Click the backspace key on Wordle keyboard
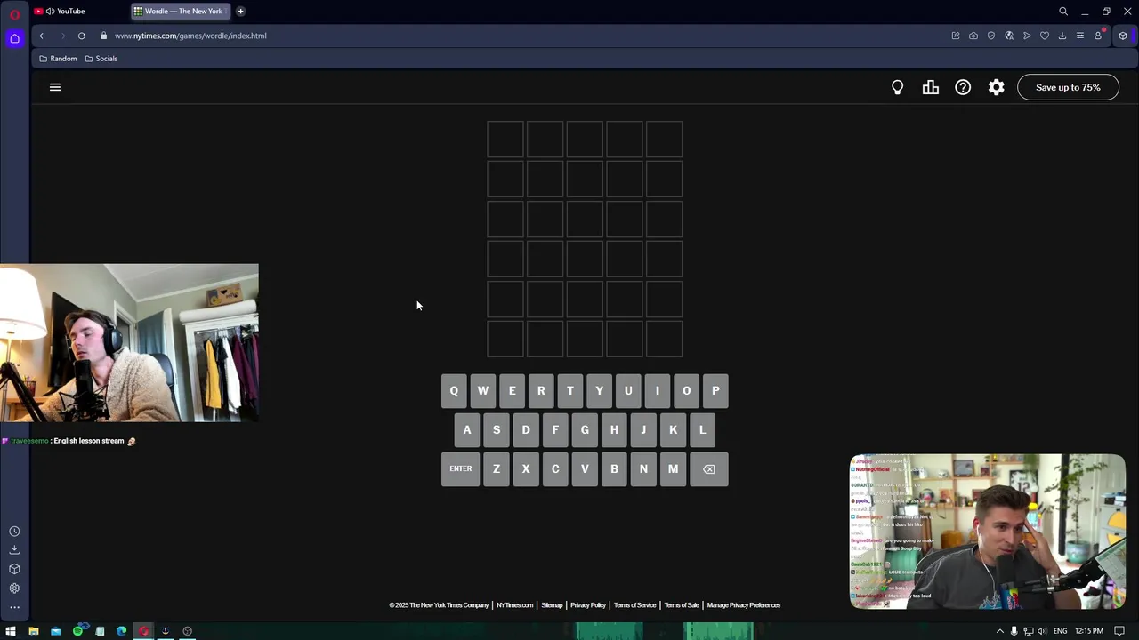 click(x=709, y=469)
